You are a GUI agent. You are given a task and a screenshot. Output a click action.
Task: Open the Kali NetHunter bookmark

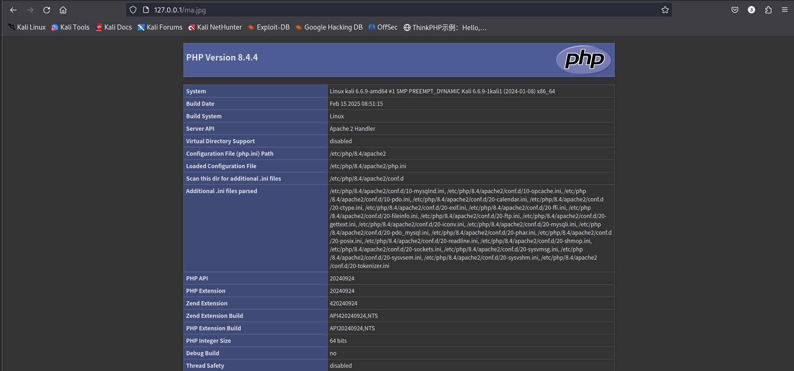(x=215, y=27)
